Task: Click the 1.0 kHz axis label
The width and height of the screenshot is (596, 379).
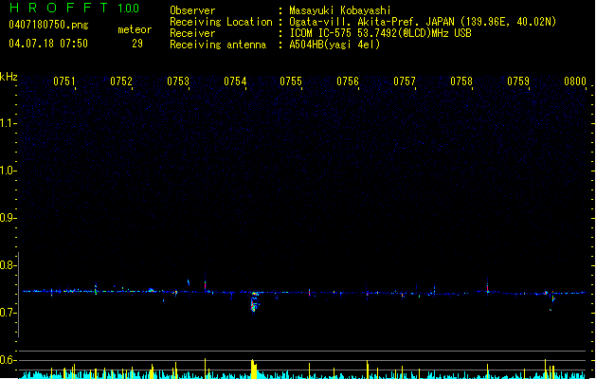Action: (9, 171)
